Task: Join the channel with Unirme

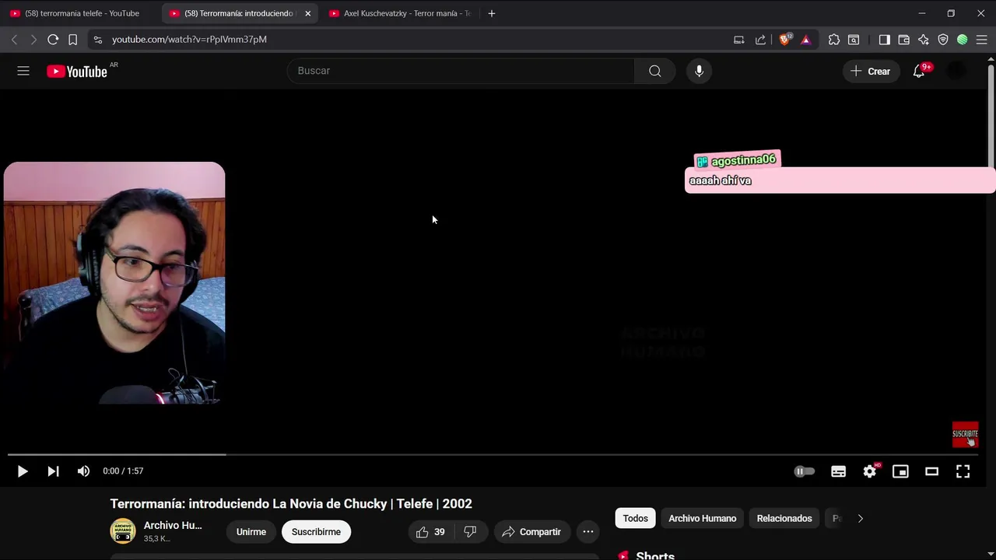Action: point(251,532)
